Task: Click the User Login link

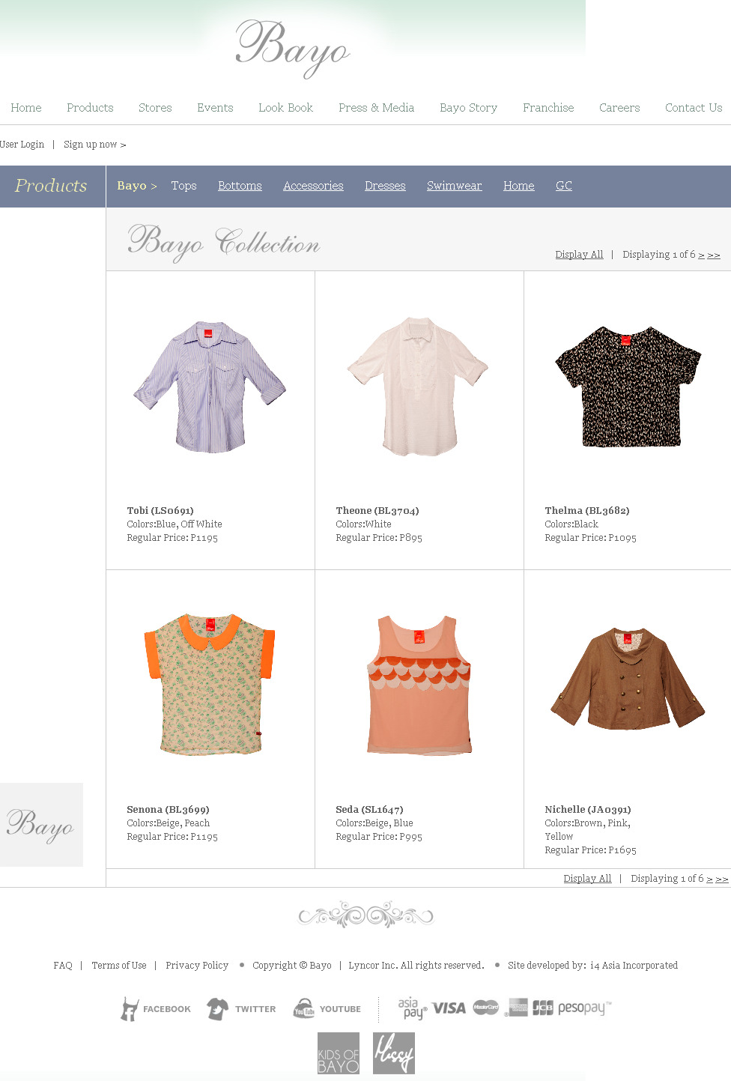Action: pyautogui.click(x=22, y=145)
